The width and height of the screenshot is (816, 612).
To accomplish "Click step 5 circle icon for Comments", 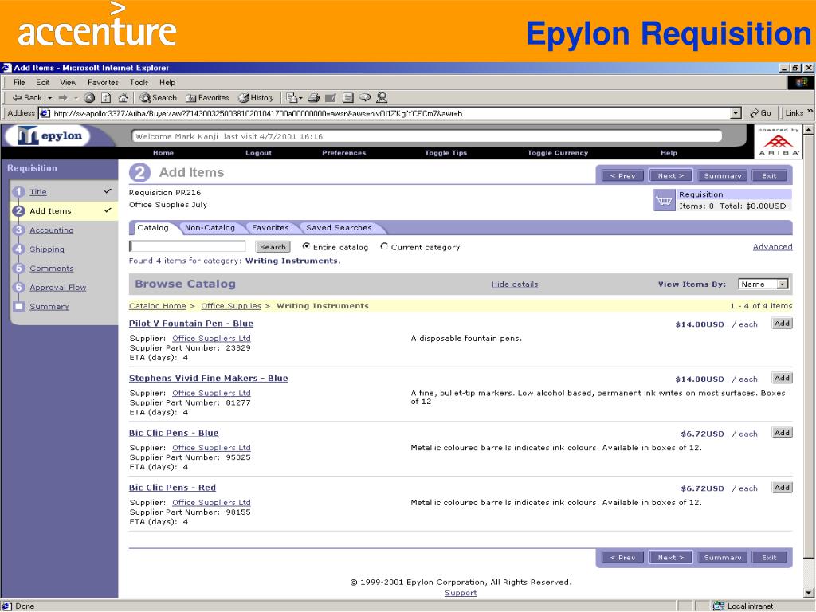I will click(x=19, y=268).
